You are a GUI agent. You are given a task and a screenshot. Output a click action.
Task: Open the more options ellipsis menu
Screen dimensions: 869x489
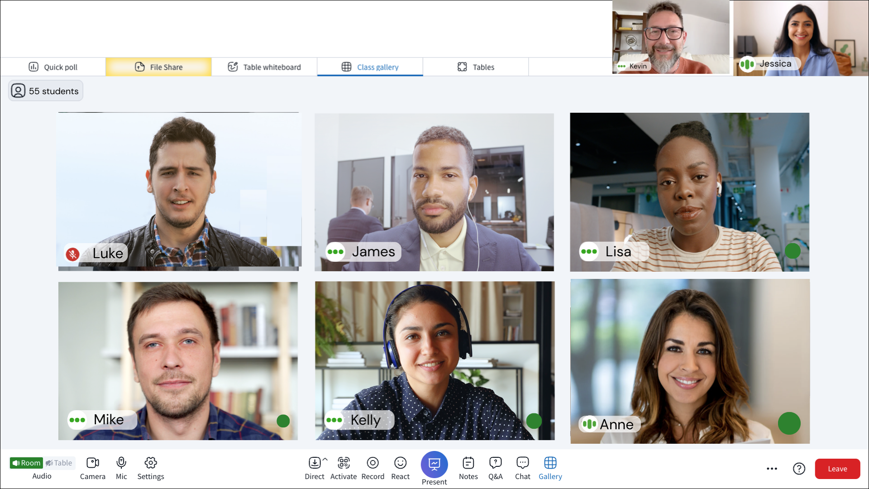772,469
